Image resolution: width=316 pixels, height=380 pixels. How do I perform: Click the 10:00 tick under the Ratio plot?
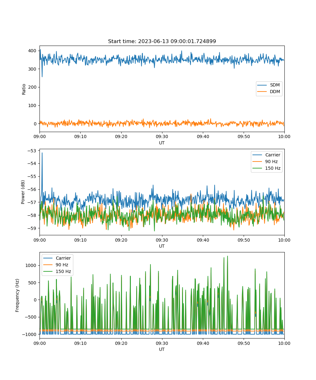pos(284,136)
